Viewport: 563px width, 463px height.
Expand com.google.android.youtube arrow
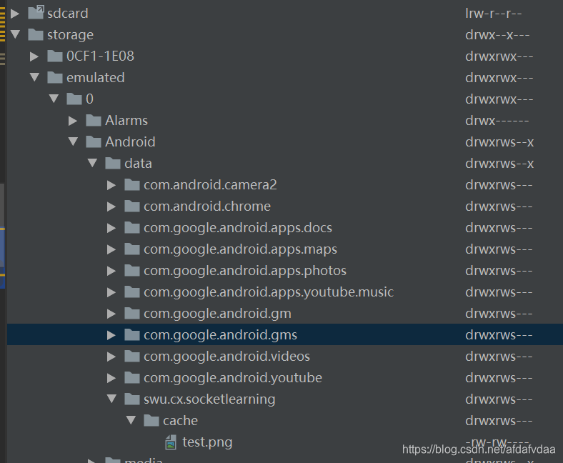coord(111,378)
